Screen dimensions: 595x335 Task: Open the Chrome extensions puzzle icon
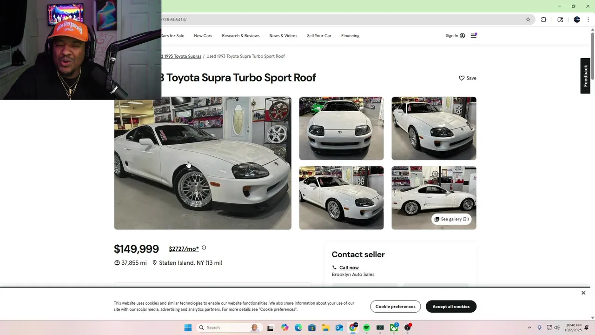pos(543,20)
